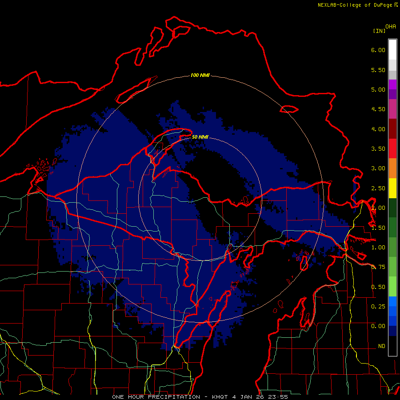
Task: Click the OHA product label
Action: (x=391, y=27)
